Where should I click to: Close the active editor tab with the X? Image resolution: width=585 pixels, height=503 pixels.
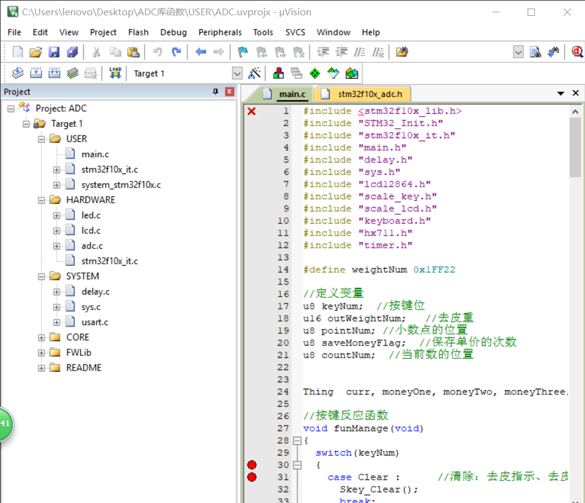click(x=576, y=93)
